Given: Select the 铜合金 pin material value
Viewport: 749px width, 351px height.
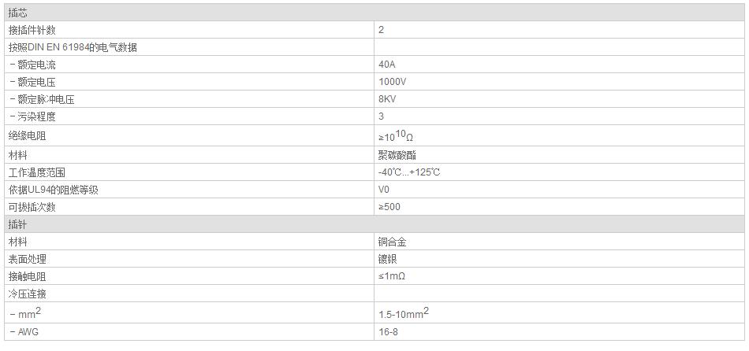Looking at the screenshot, I should coord(393,242).
